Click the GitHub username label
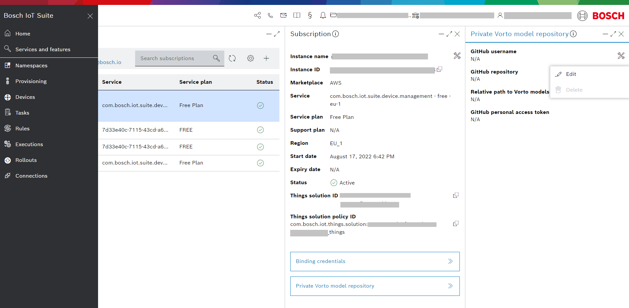 pyautogui.click(x=494, y=52)
